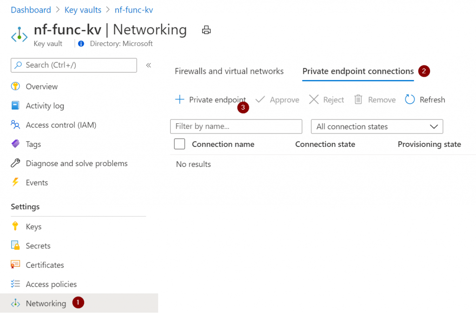
Task: Click the info icon beside Directory: Microsoft
Action: coord(81,44)
